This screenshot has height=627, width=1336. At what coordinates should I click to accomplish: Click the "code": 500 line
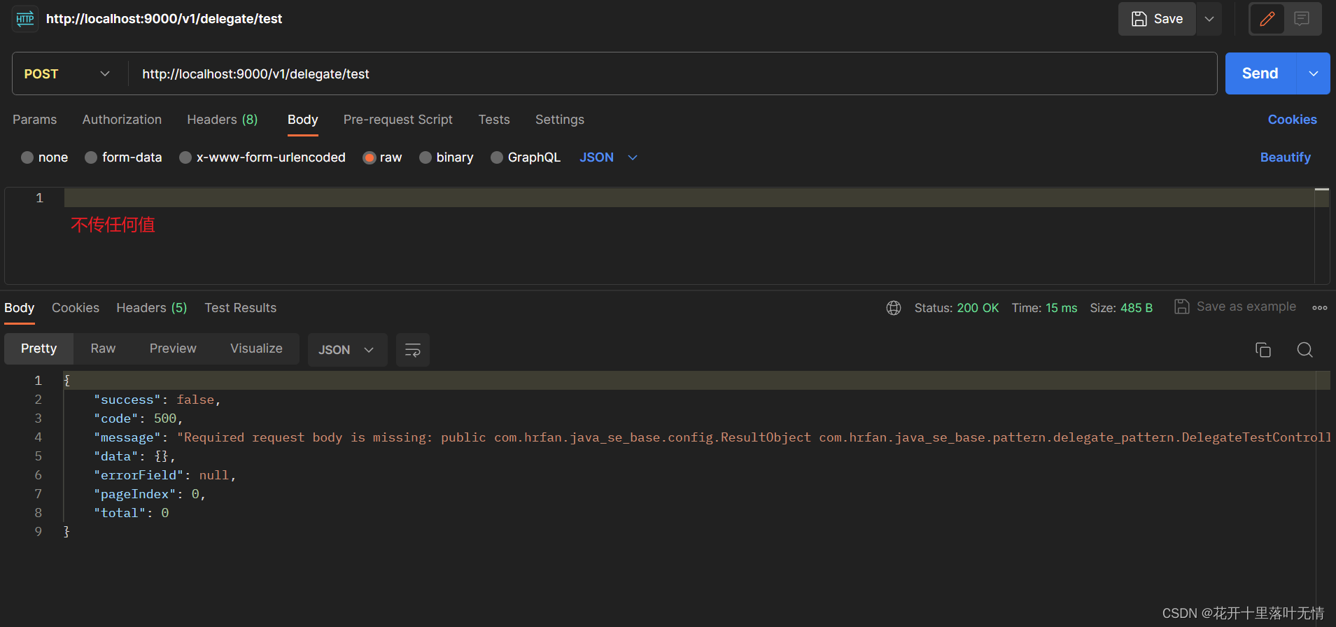[138, 418]
